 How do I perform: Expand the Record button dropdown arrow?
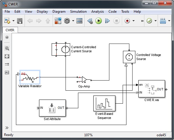133,21
